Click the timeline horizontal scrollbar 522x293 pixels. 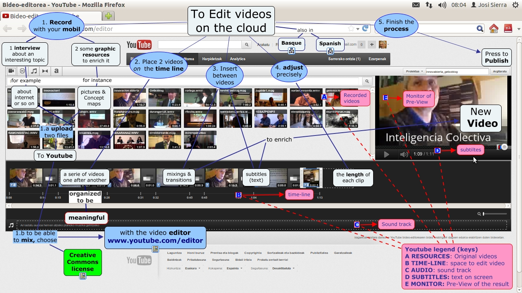coord(258,206)
